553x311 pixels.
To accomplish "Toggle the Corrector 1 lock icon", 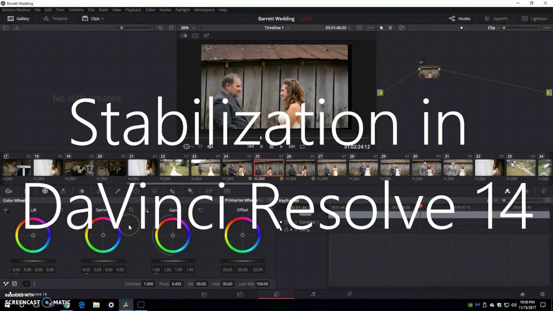I will pyautogui.click(x=286, y=222).
